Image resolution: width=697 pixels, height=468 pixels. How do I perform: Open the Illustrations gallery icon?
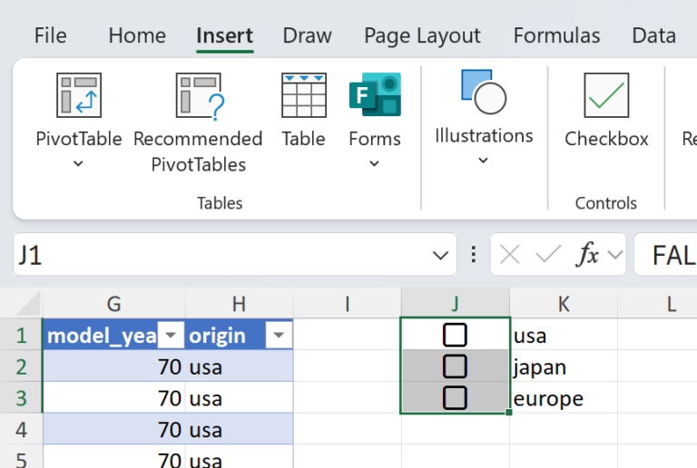484,93
